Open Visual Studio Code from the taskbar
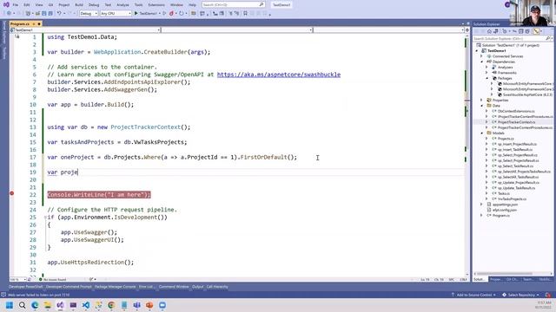The image size is (556, 312). coord(86,305)
